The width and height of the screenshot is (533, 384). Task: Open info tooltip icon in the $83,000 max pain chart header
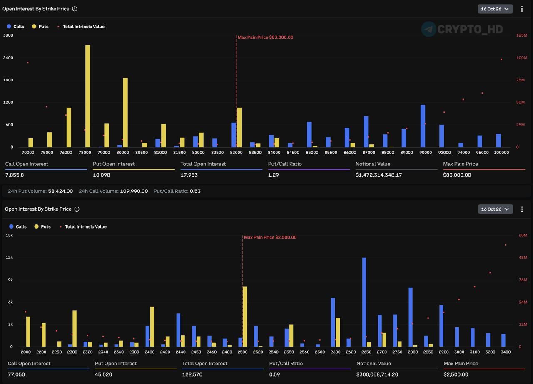[75, 9]
